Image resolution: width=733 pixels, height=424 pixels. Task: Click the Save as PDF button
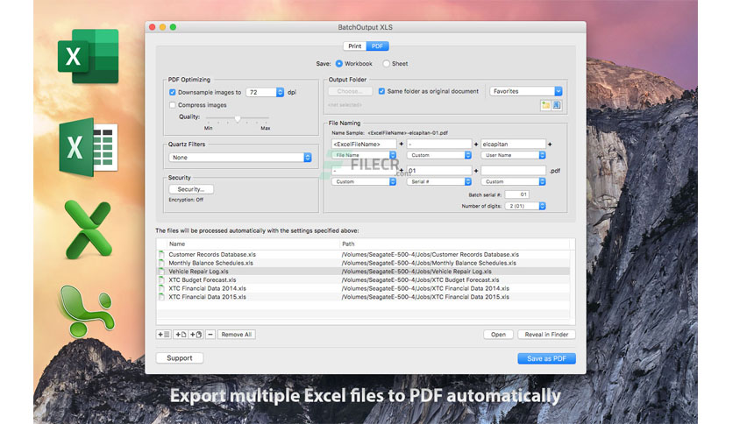546,358
